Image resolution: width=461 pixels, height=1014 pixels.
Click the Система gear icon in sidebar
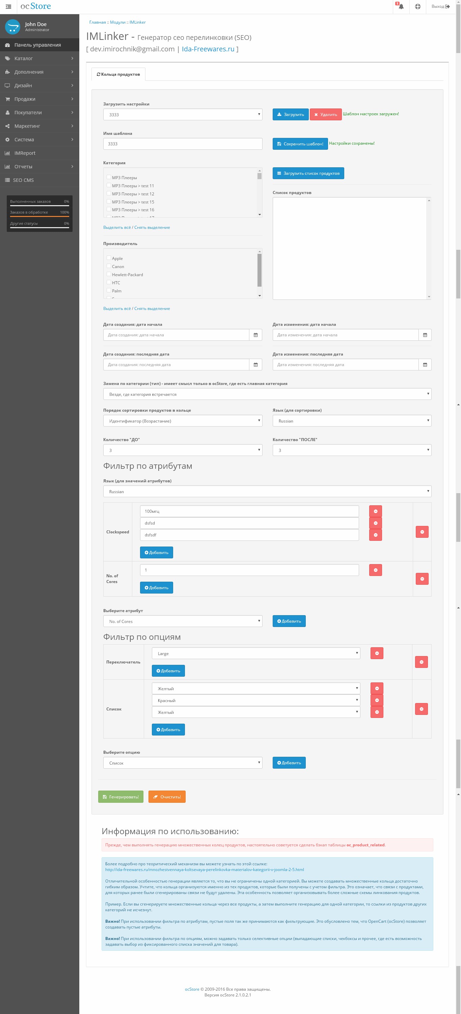tap(7, 139)
